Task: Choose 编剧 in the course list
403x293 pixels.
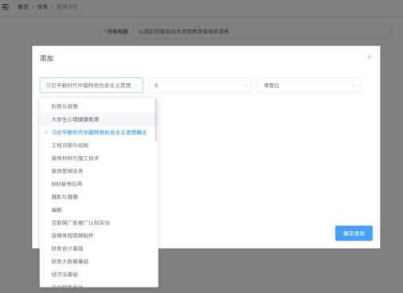Action: tap(98, 210)
